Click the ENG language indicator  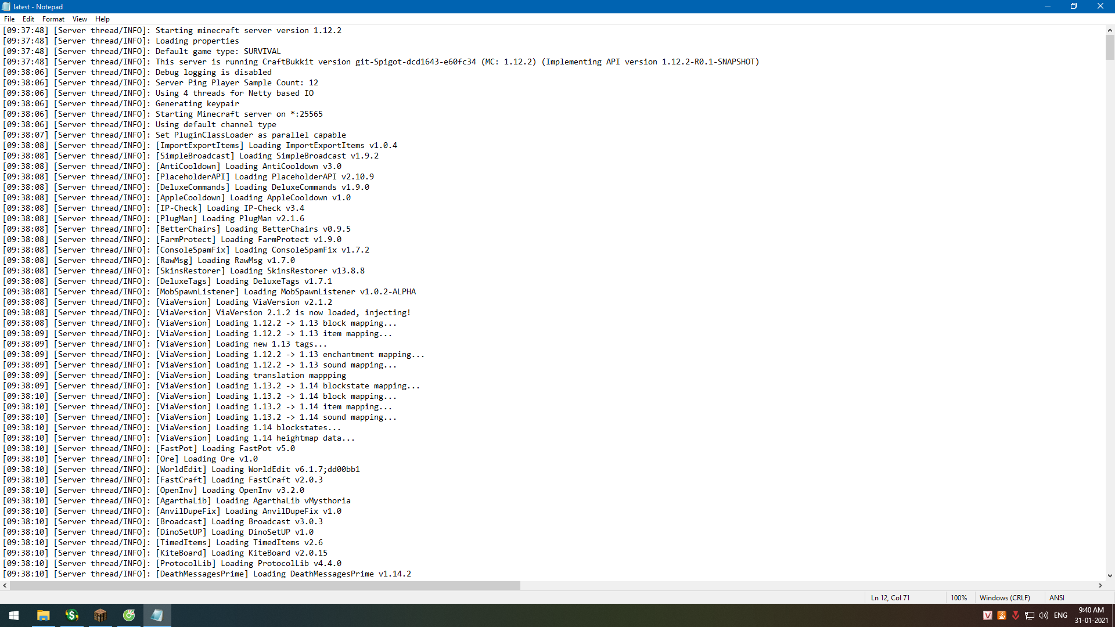pyautogui.click(x=1060, y=615)
